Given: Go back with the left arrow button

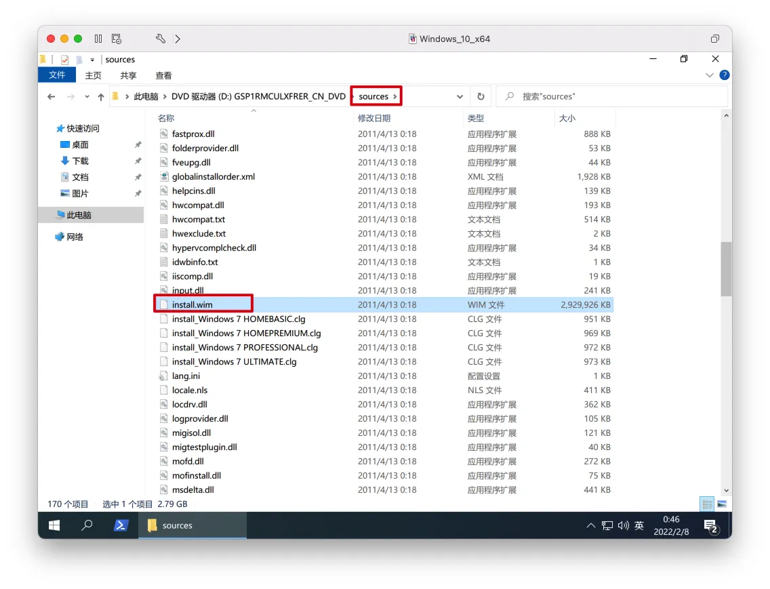Looking at the screenshot, I should tap(51, 97).
